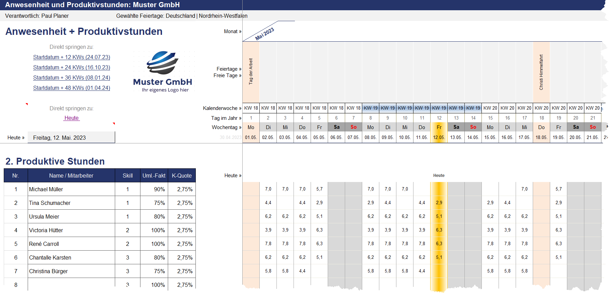
Task: Click the purple Heute jump link
Action: 71,118
